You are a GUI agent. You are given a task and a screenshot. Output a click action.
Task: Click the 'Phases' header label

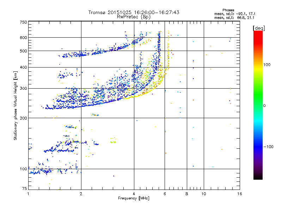[x=228, y=10]
